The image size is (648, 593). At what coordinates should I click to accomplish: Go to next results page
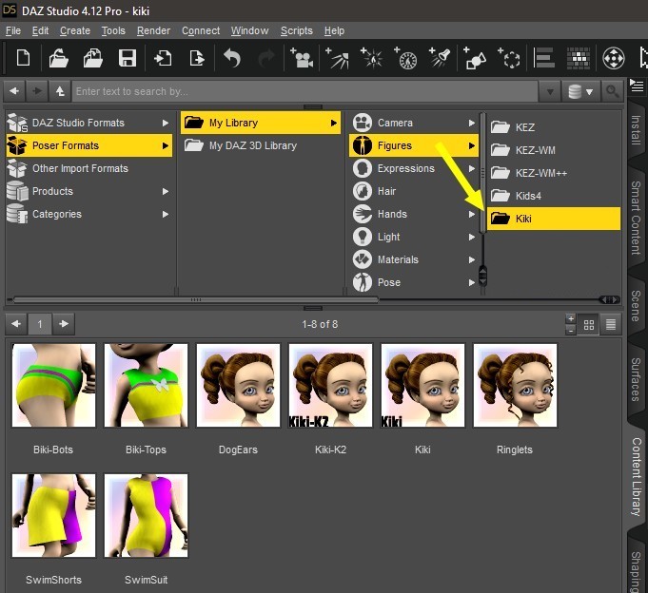64,324
